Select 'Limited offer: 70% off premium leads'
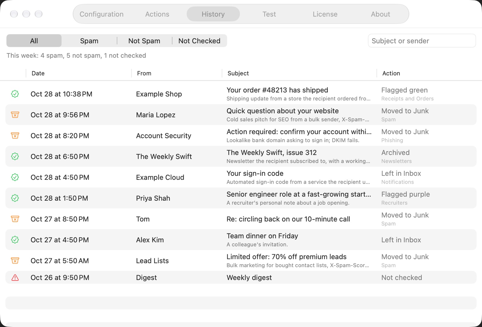This screenshot has height=327, width=482. click(286, 257)
